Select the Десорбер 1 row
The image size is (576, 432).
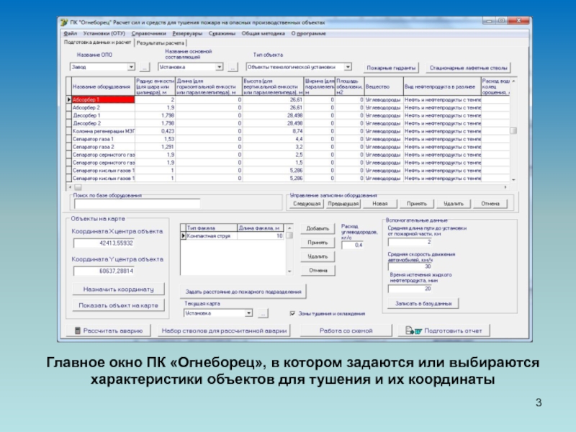coord(287,115)
